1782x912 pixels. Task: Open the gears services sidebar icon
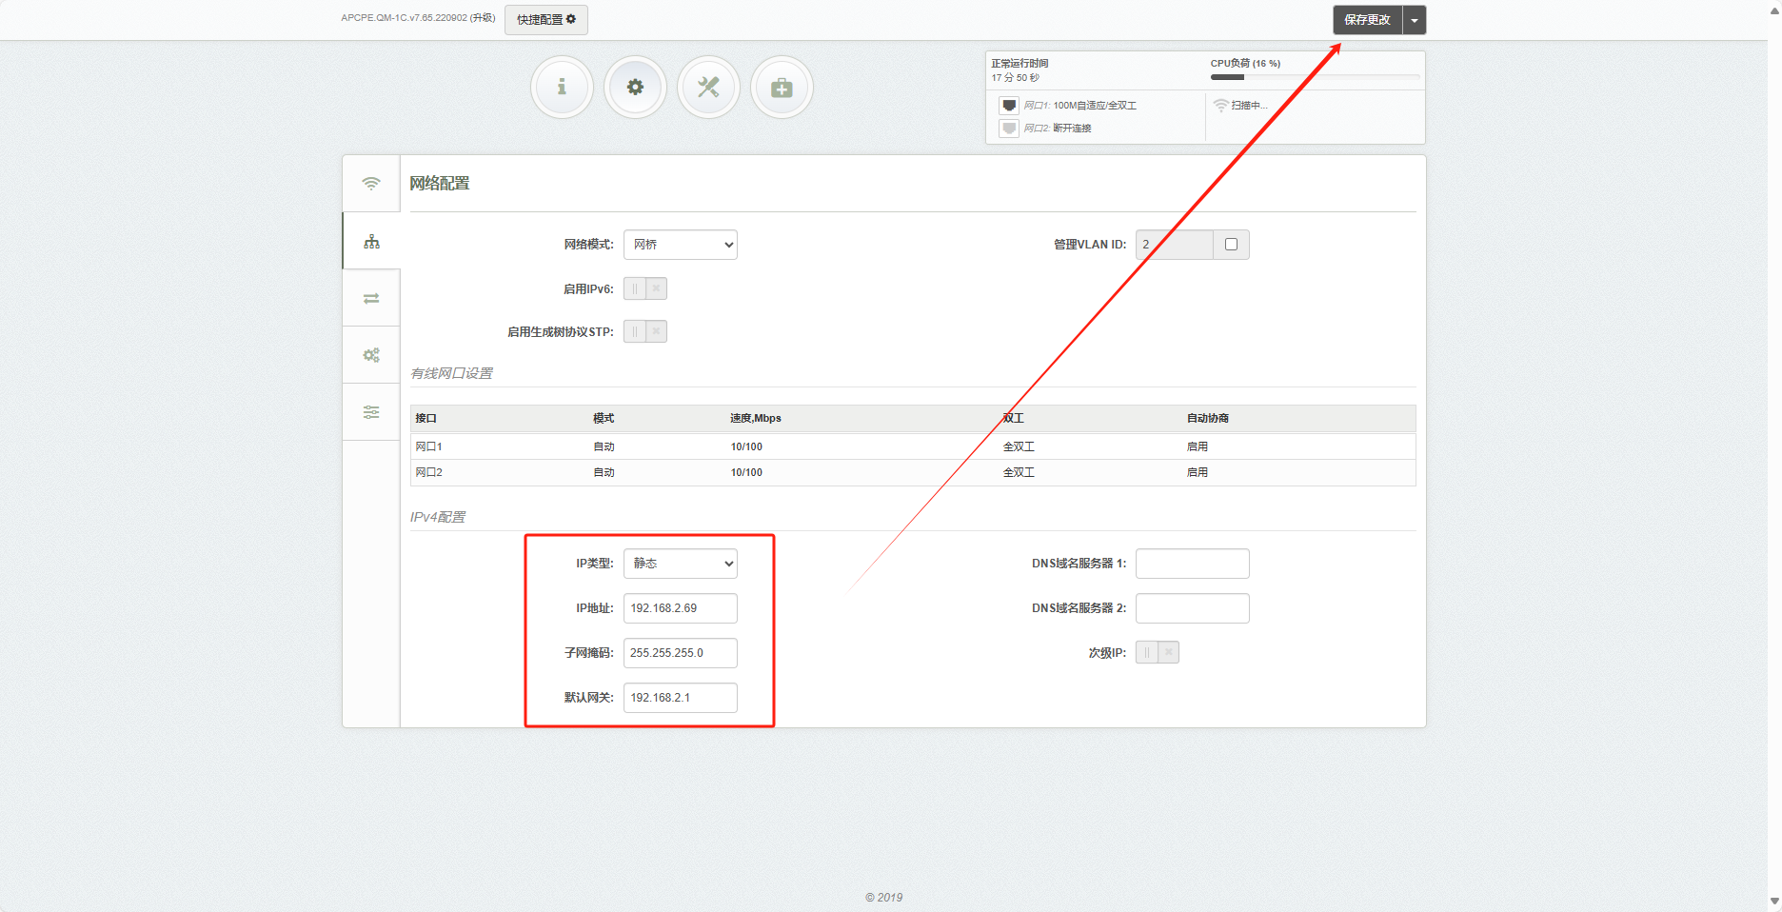371,355
